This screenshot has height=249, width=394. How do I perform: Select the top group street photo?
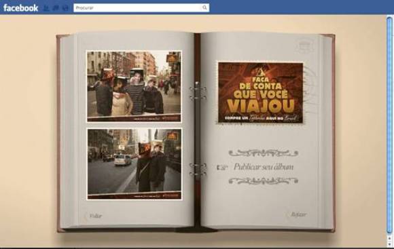[134, 86]
